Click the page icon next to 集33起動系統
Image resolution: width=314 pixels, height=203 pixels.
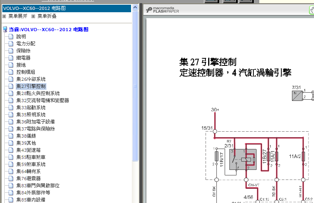pyautogui.click(x=11, y=108)
